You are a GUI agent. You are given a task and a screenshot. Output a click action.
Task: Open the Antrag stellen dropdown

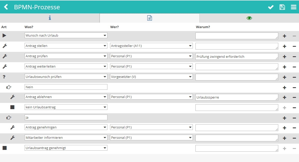[66, 46]
